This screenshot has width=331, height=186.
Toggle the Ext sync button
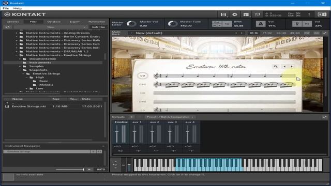217,22
